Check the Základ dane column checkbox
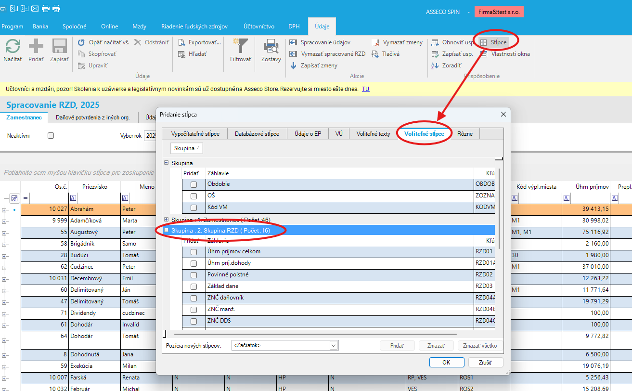The height and width of the screenshot is (391, 632). [x=193, y=287]
